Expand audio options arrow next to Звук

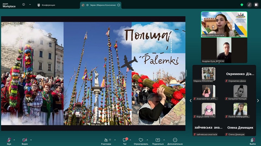coord(15,140)
